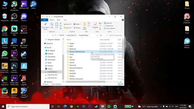Click Select all in the ribbon
The image size is (194, 109).
pos(108,23)
